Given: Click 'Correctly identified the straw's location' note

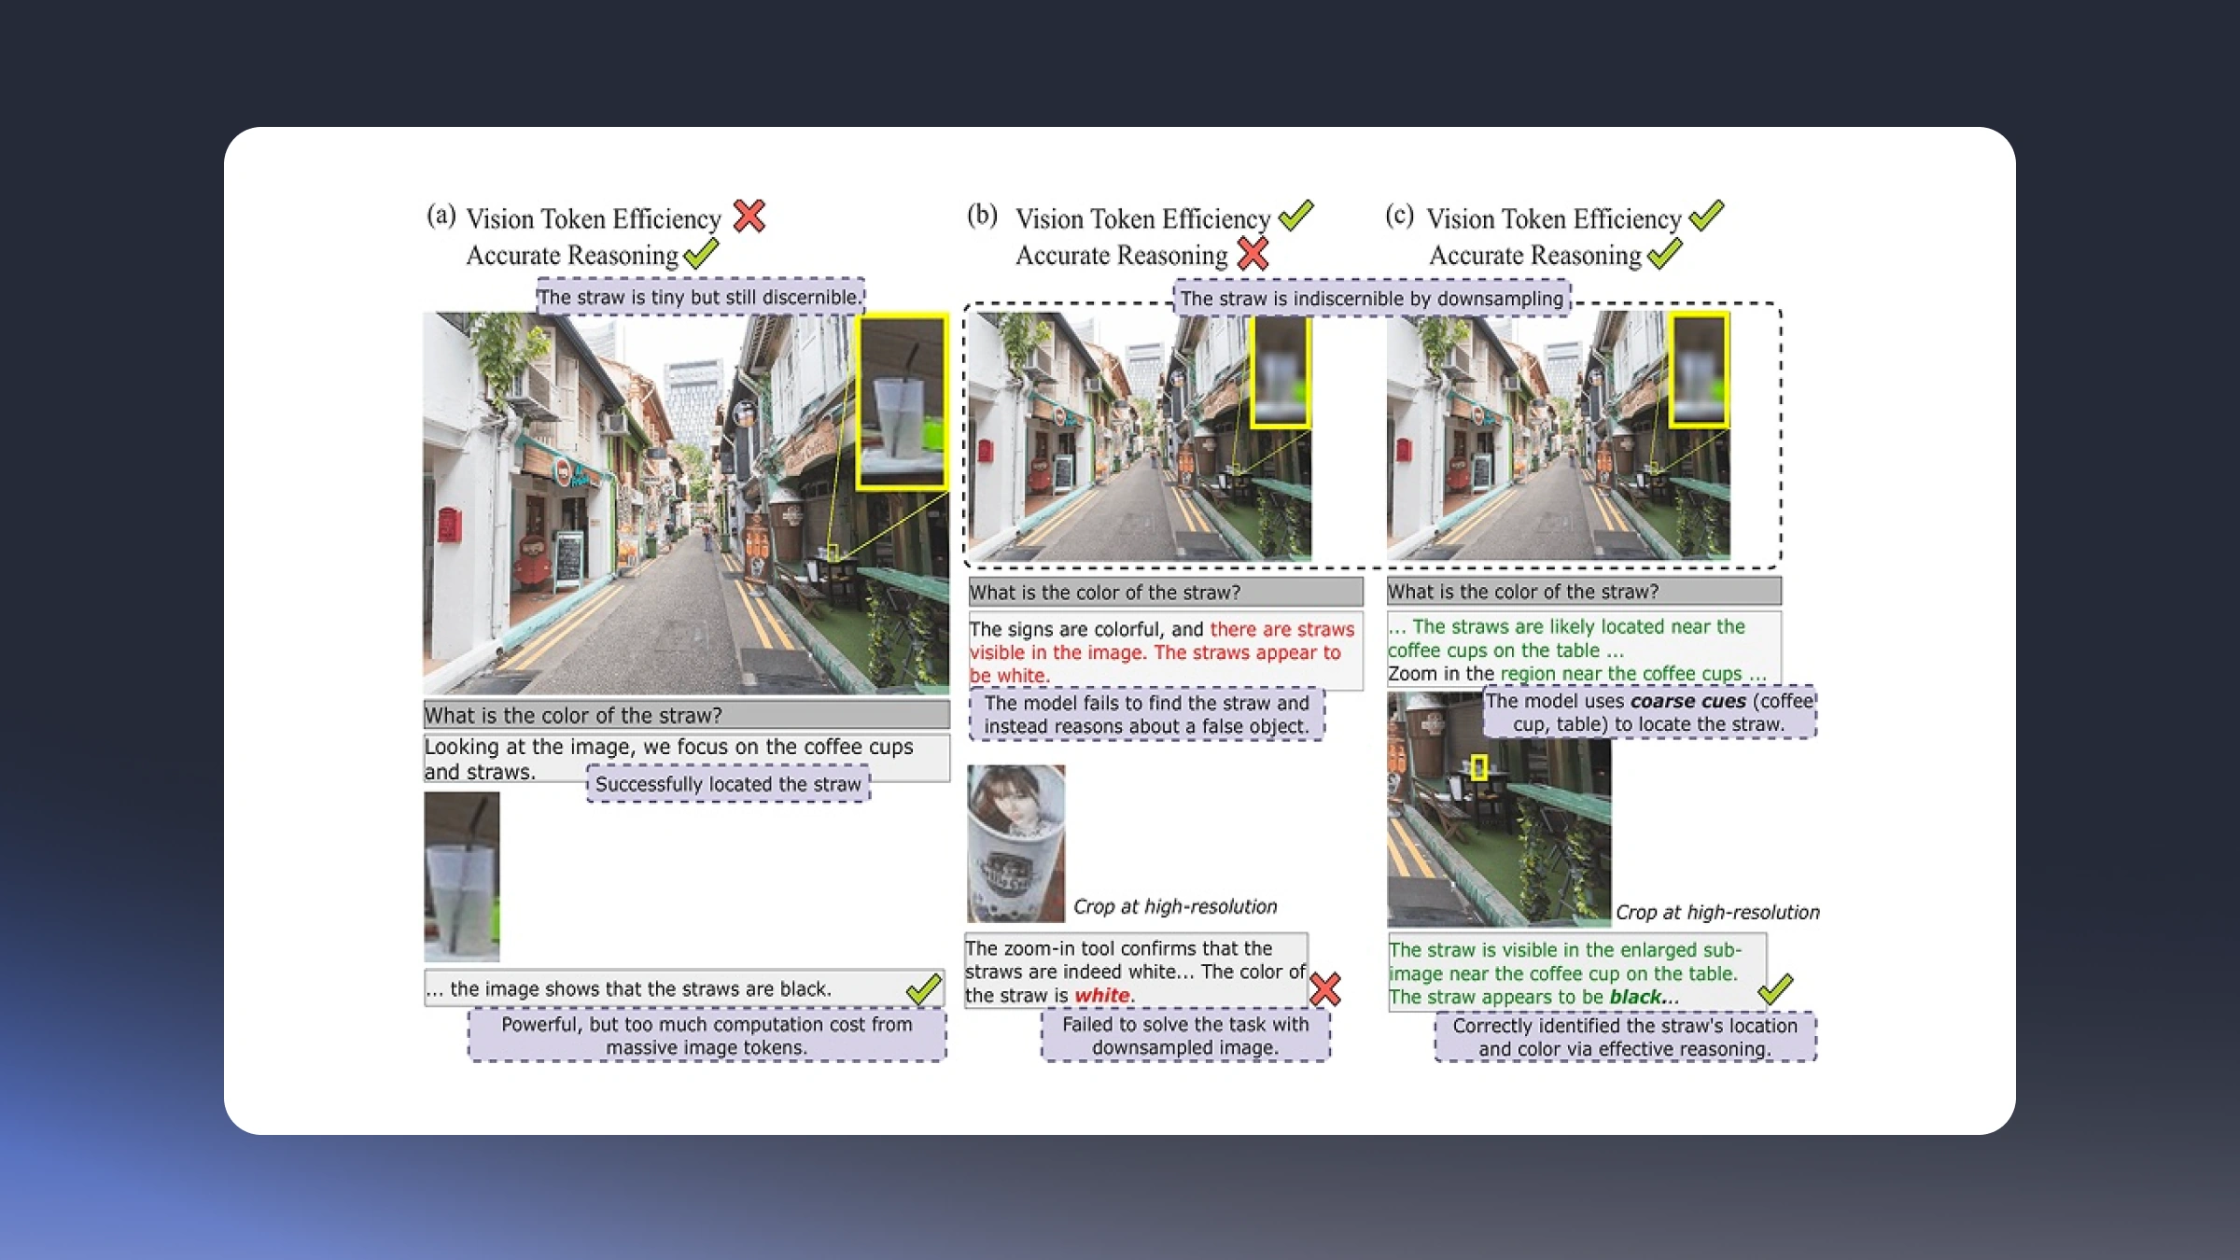Looking at the screenshot, I should [1625, 1037].
